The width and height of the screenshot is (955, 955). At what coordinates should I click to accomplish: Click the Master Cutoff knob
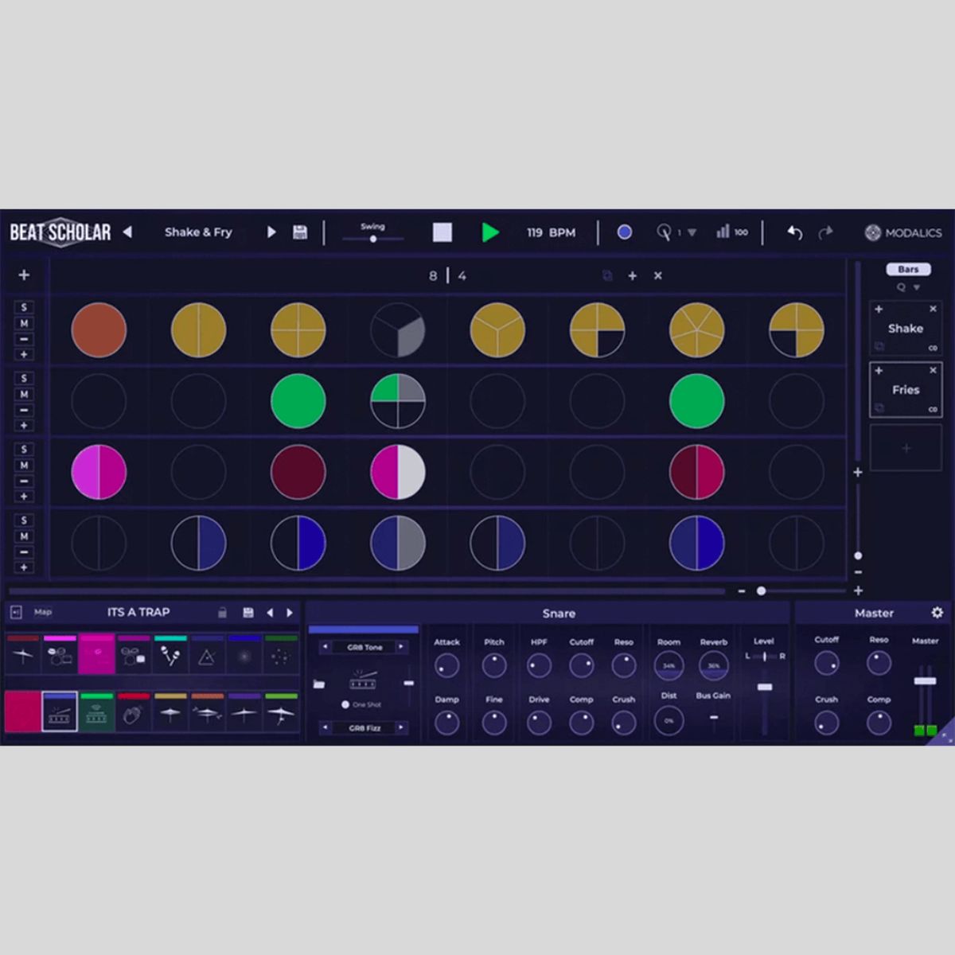(x=826, y=663)
